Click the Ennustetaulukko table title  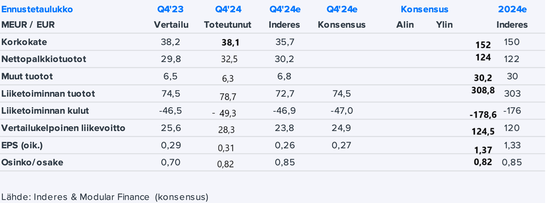pos(37,9)
